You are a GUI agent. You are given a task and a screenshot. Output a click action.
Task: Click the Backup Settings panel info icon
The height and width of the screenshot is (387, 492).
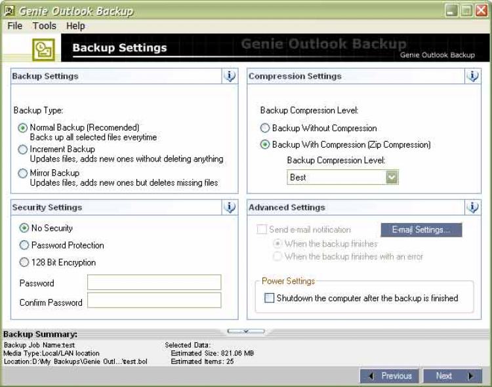230,76
